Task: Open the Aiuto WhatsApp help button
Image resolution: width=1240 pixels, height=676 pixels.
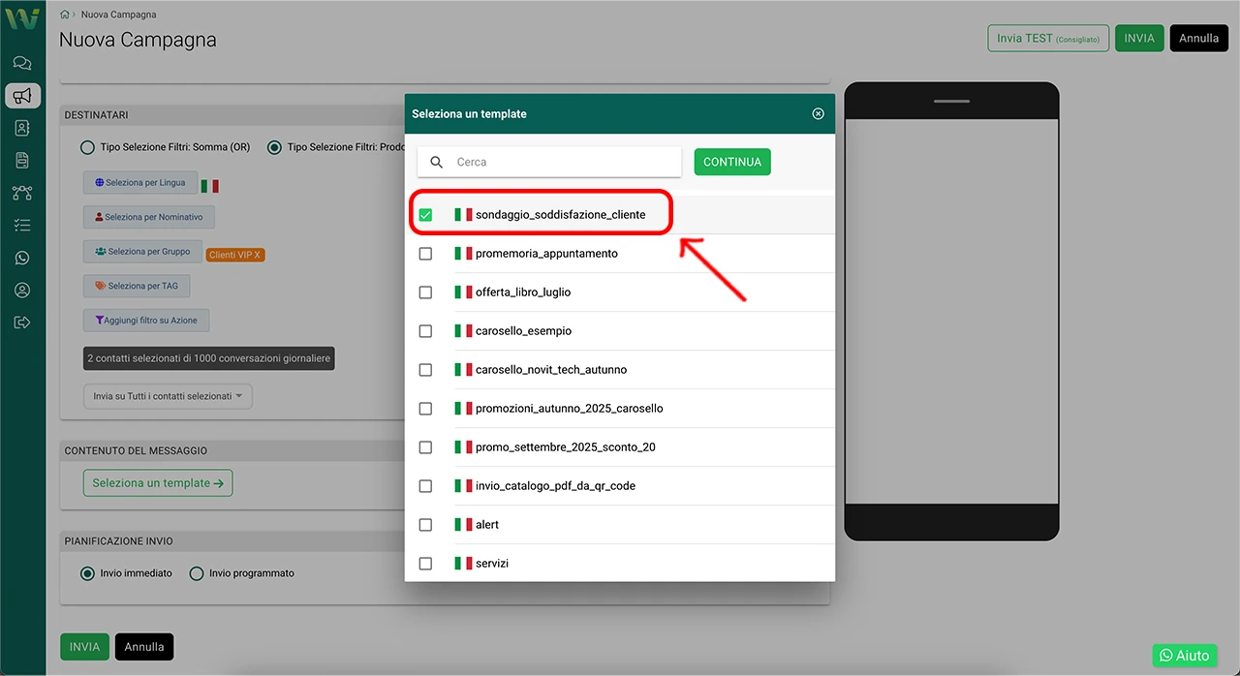Action: (1185, 656)
